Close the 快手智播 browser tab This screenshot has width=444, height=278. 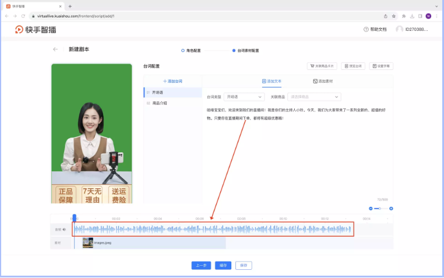[x=61, y=6]
